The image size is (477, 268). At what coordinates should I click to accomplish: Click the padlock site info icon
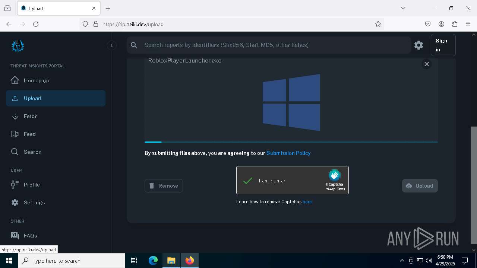[96, 24]
